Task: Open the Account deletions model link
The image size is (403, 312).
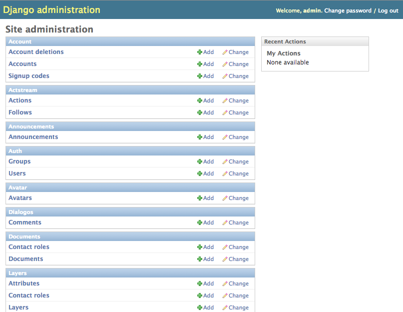Action: [x=36, y=51]
